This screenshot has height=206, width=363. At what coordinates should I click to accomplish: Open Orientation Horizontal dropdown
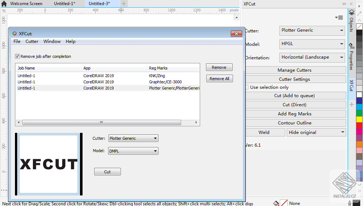312,57
